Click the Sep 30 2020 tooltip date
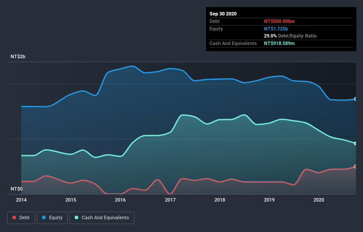 [223, 14]
